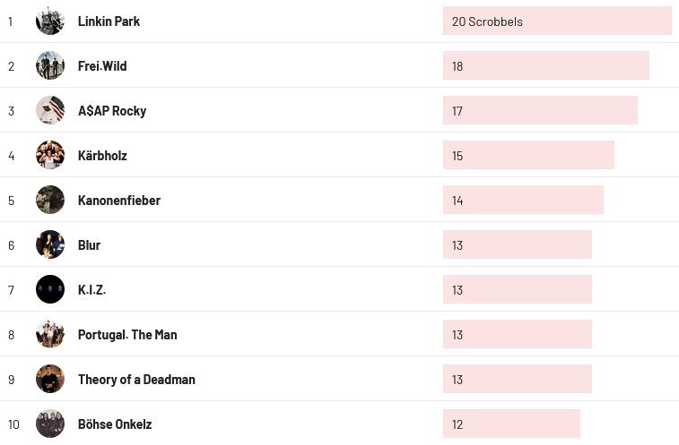The image size is (679, 445).
Task: Go to Frei.Wild artist page
Action: point(102,66)
